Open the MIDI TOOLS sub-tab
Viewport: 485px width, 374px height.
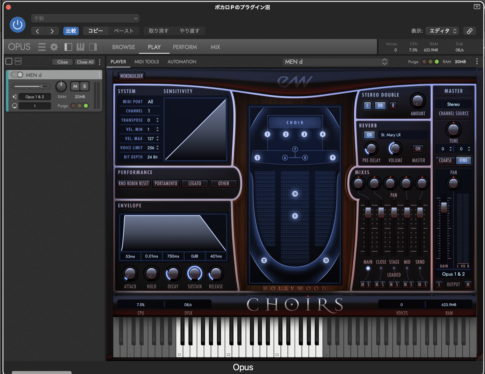(x=147, y=62)
